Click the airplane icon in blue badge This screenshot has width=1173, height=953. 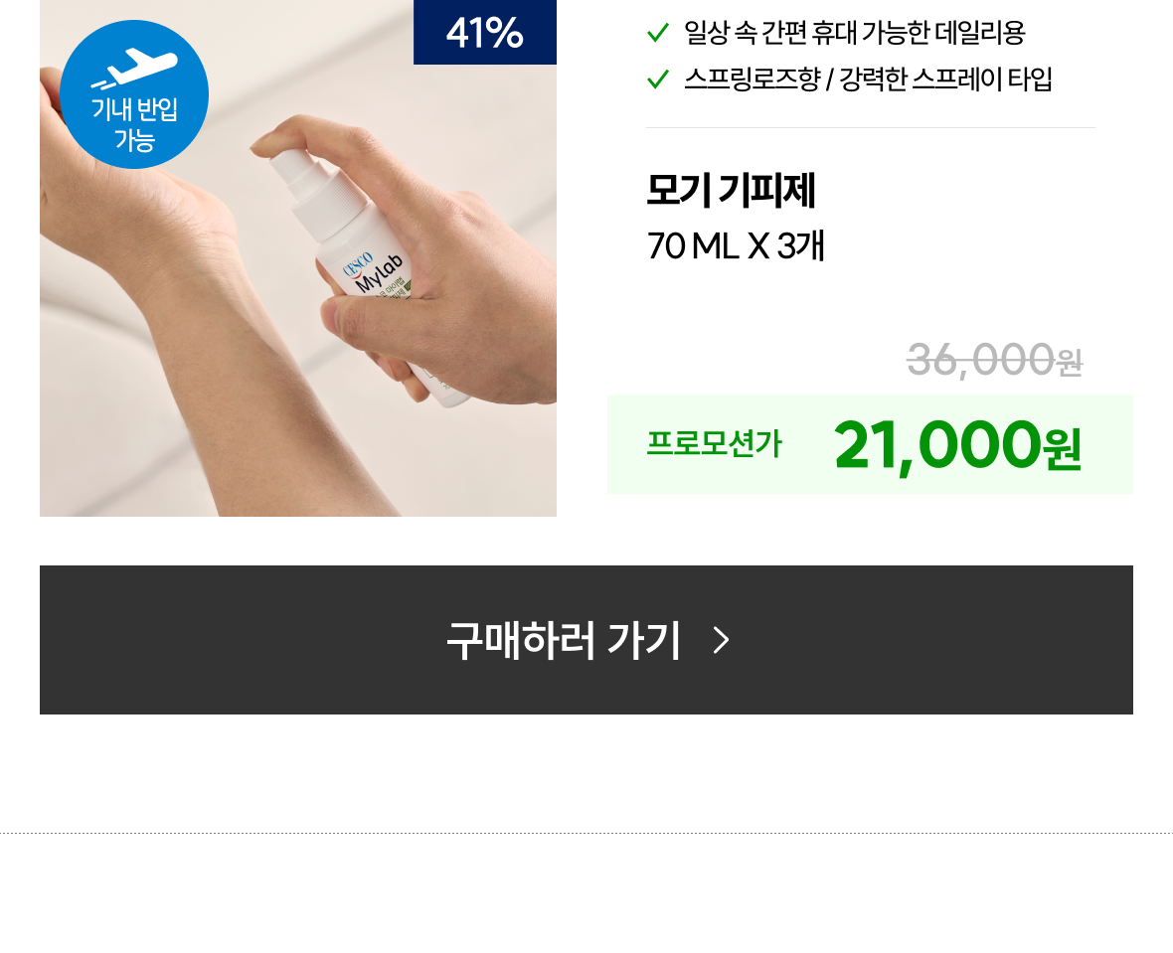point(134,68)
